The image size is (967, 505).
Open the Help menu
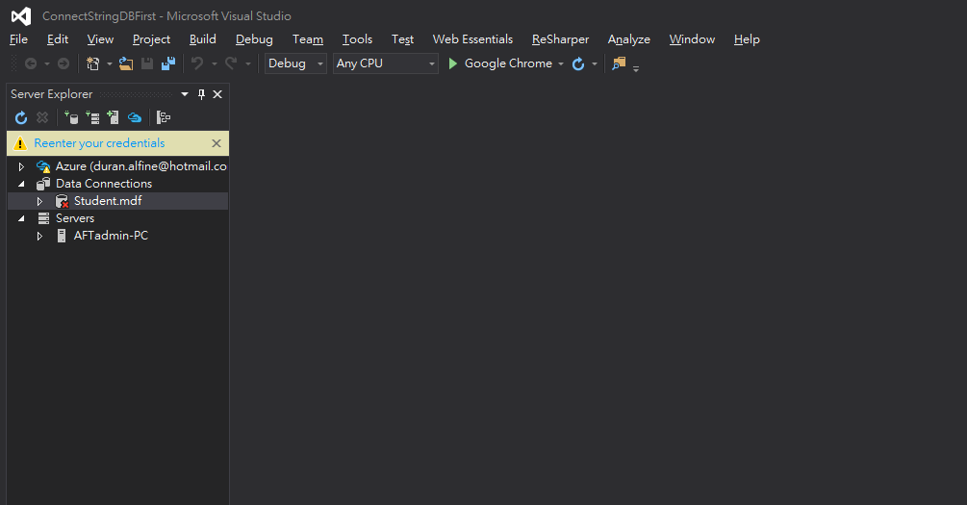point(747,39)
